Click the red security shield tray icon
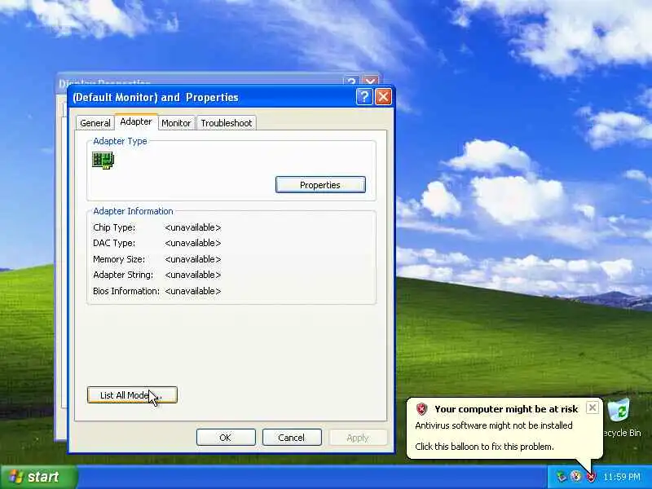Screen dimensions: 652x489 click(x=592, y=476)
